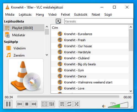Click the globe icon beside Love
The image size is (137, 112).
coord(60,88)
